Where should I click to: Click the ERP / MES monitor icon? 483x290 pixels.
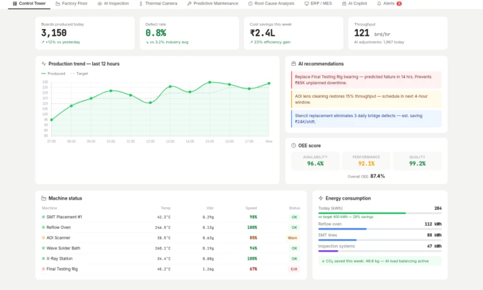307,4
